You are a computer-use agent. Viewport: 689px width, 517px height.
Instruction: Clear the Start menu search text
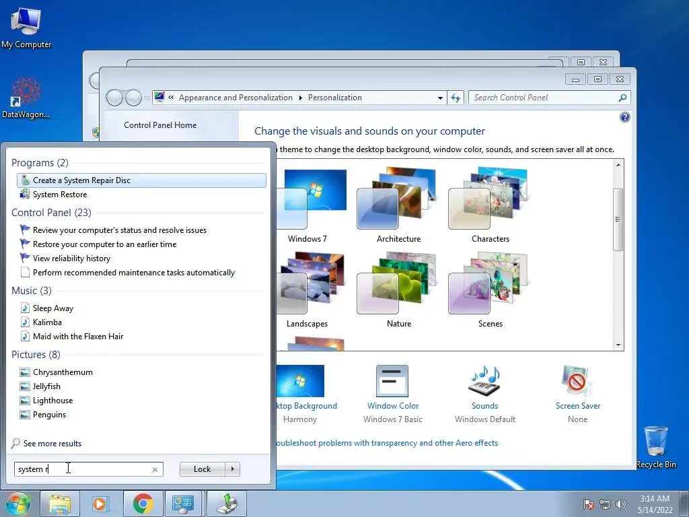(x=155, y=469)
